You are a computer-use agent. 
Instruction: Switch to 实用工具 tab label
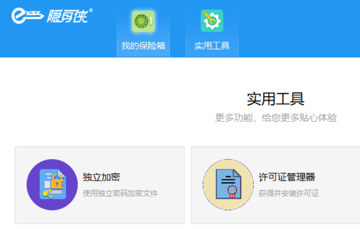(x=212, y=46)
